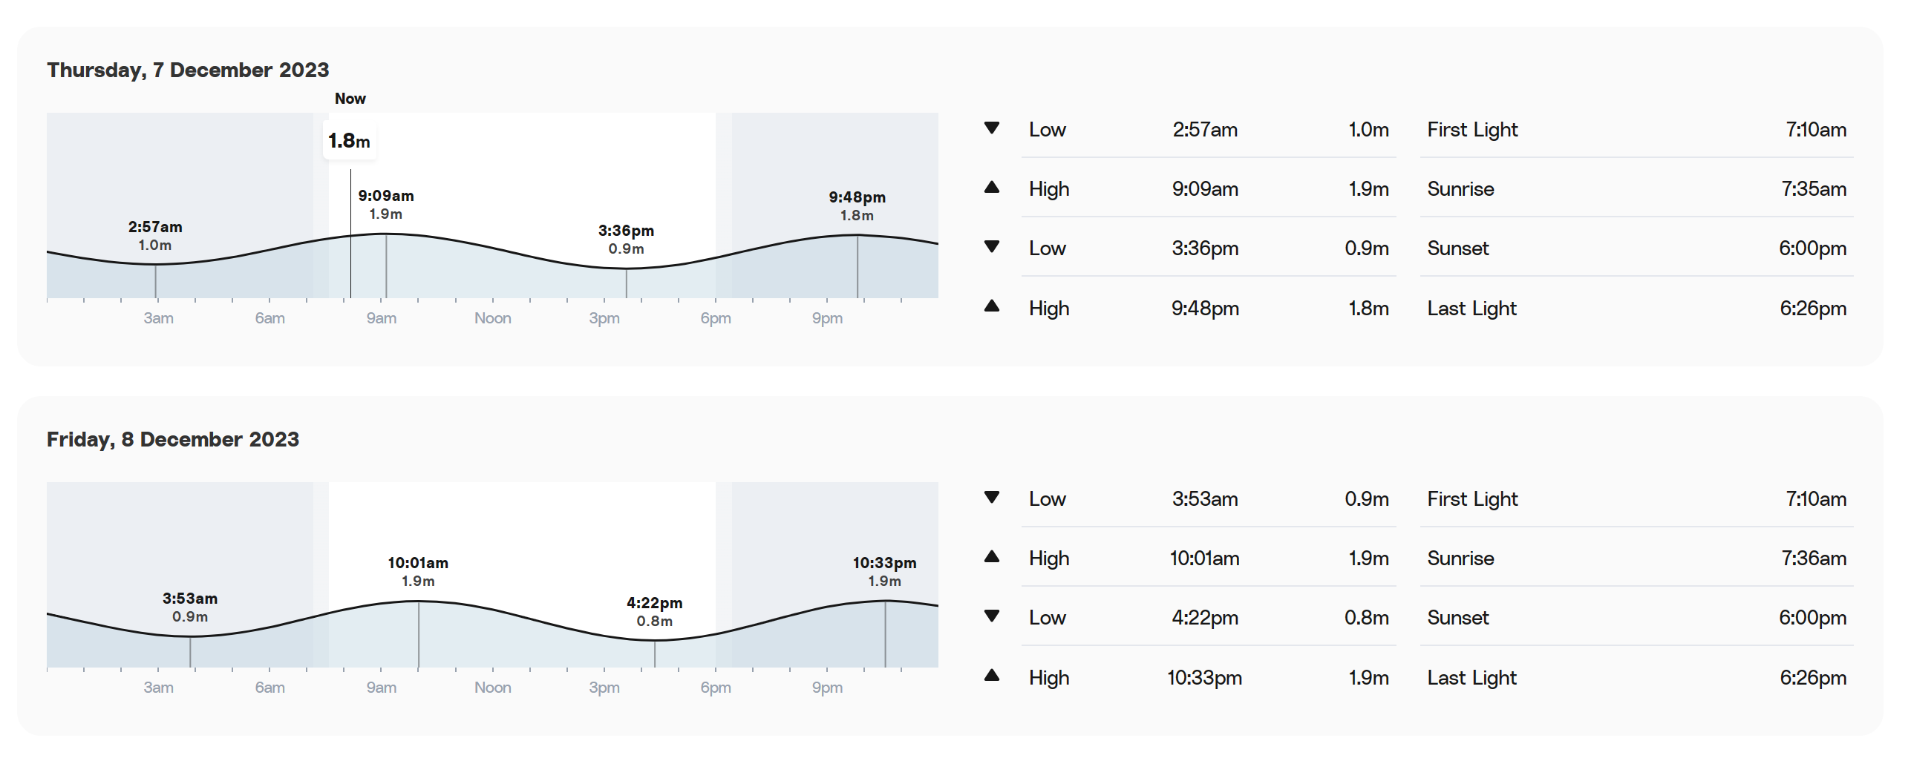Click the up arrow beside Thursday 9:09am high
Viewport: 1911px width, 761px height.
tap(991, 188)
